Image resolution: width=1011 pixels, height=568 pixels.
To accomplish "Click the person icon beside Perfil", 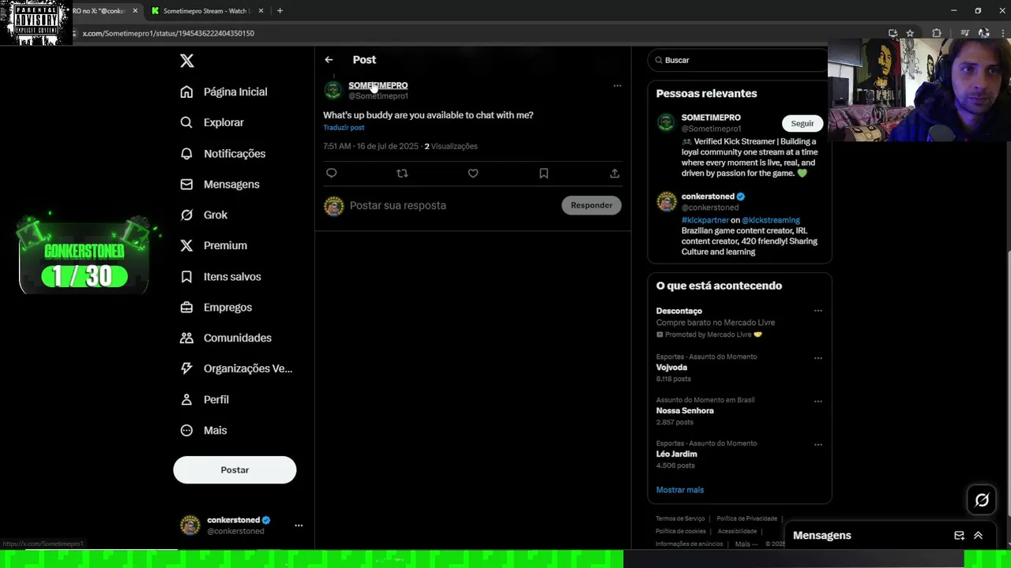I will click(x=186, y=399).
